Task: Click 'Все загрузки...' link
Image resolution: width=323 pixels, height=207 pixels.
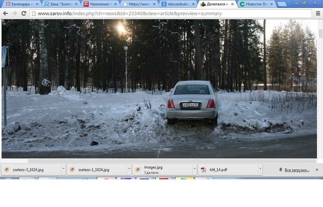Action: coord(296,170)
